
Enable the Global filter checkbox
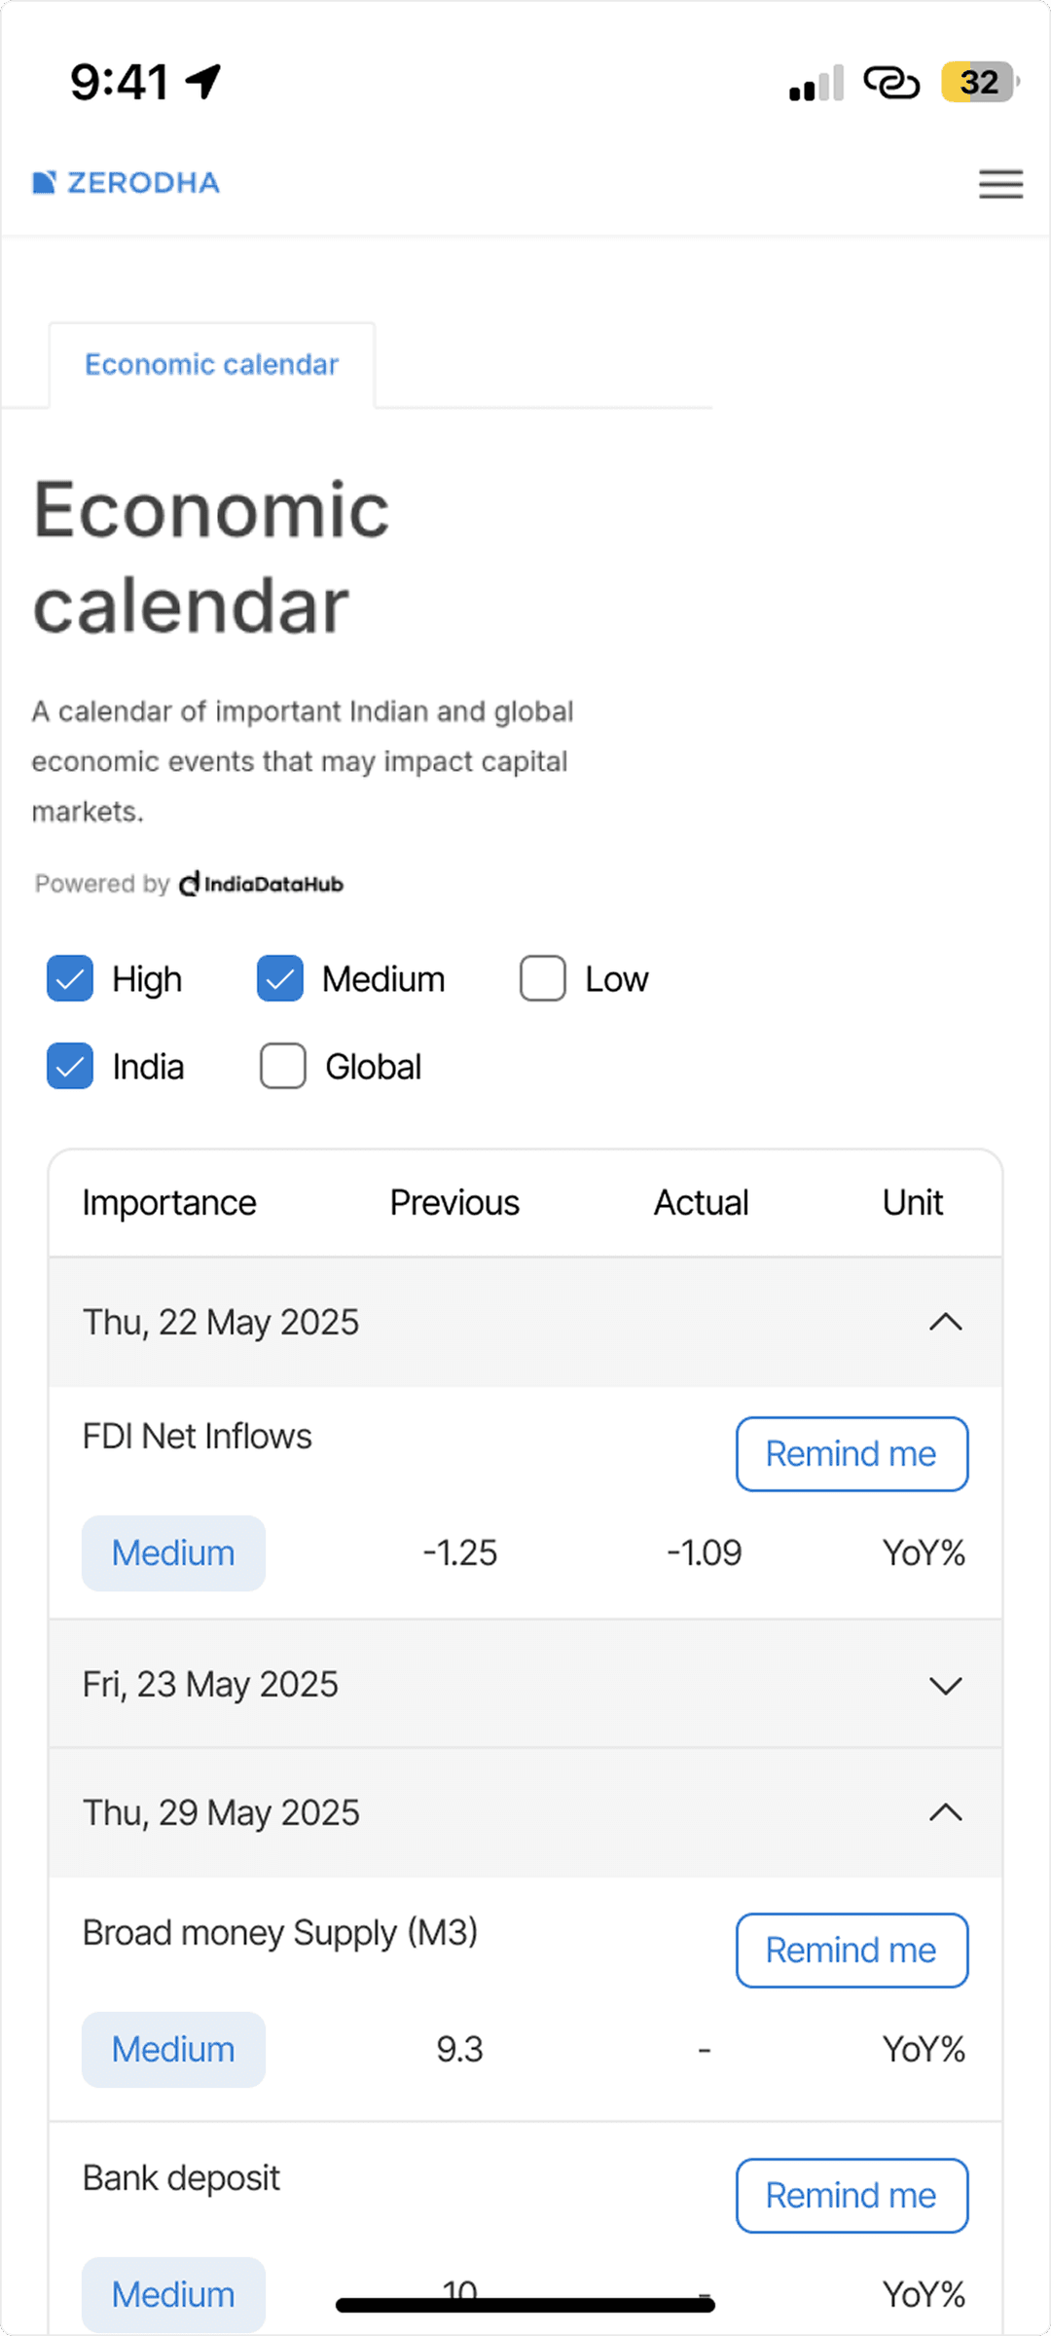[283, 1066]
